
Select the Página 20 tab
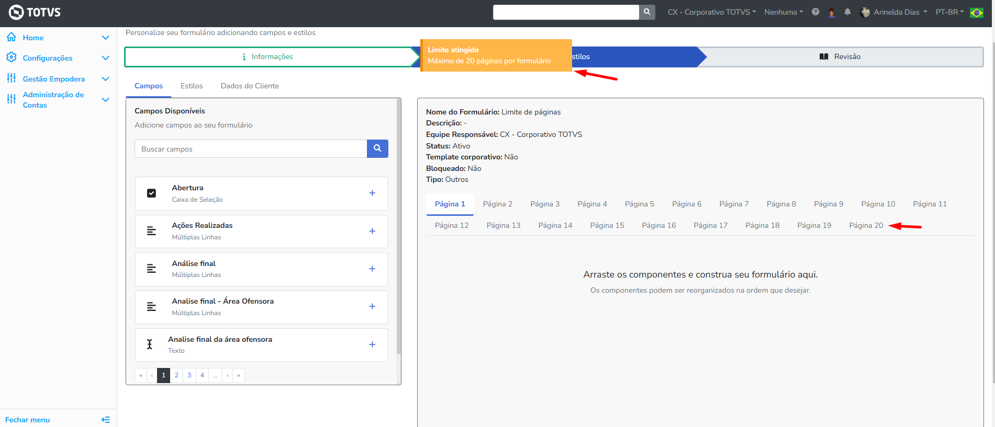pos(866,225)
